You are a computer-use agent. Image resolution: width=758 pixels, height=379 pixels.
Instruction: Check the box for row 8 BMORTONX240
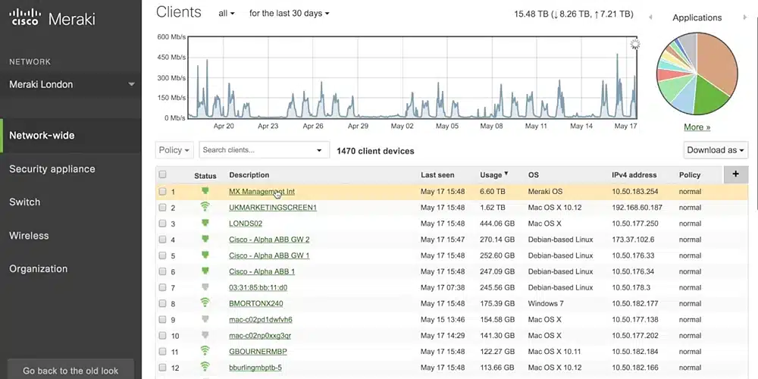(x=162, y=304)
